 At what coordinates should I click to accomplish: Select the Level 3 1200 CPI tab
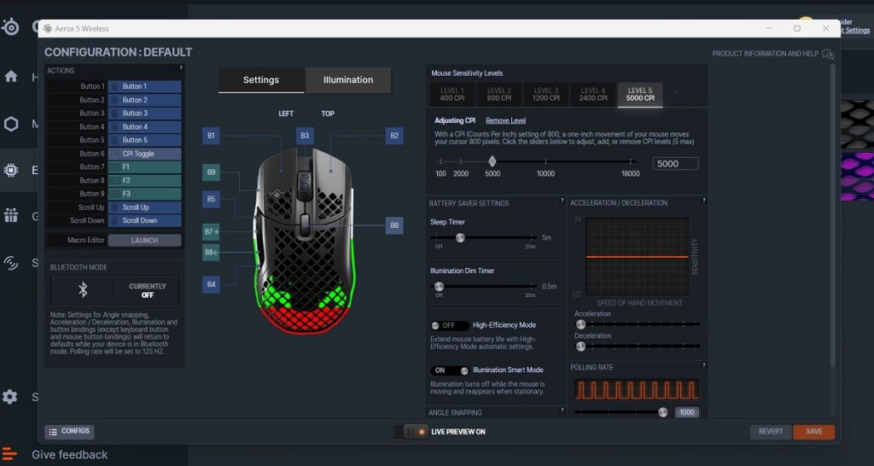click(545, 94)
